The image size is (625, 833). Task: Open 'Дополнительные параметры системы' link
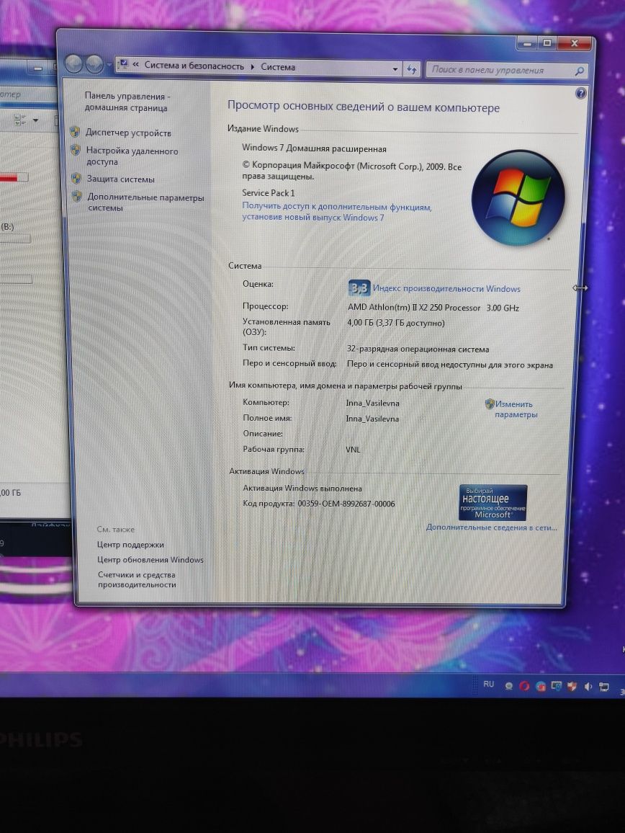tap(145, 202)
